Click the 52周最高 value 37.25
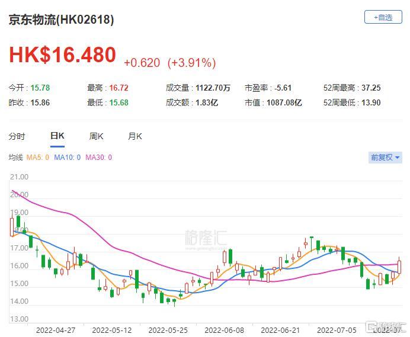 coord(371,88)
